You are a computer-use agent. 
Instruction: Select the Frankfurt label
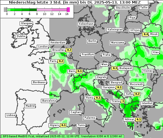pyautogui.click(x=87, y=55)
